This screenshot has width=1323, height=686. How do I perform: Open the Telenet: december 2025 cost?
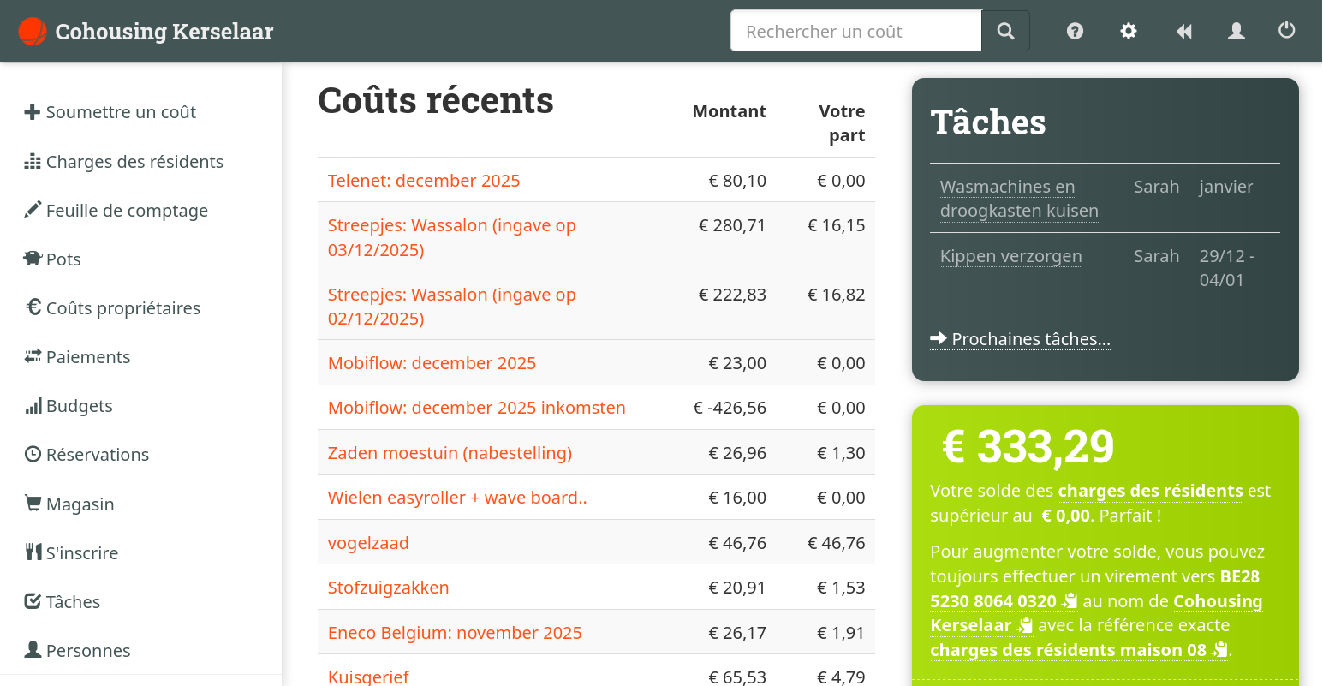(423, 180)
